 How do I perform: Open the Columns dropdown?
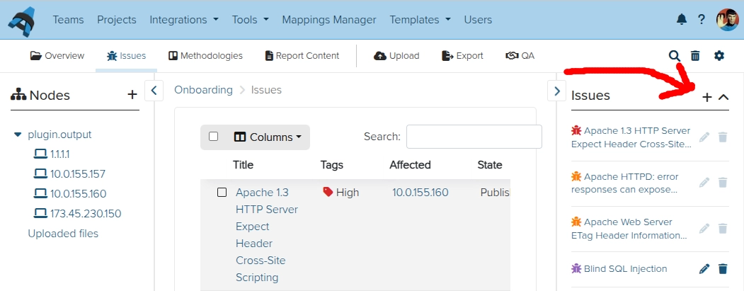(x=268, y=137)
